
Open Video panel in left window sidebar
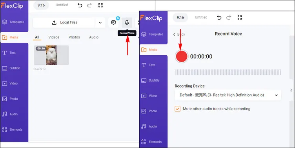tap(14, 83)
